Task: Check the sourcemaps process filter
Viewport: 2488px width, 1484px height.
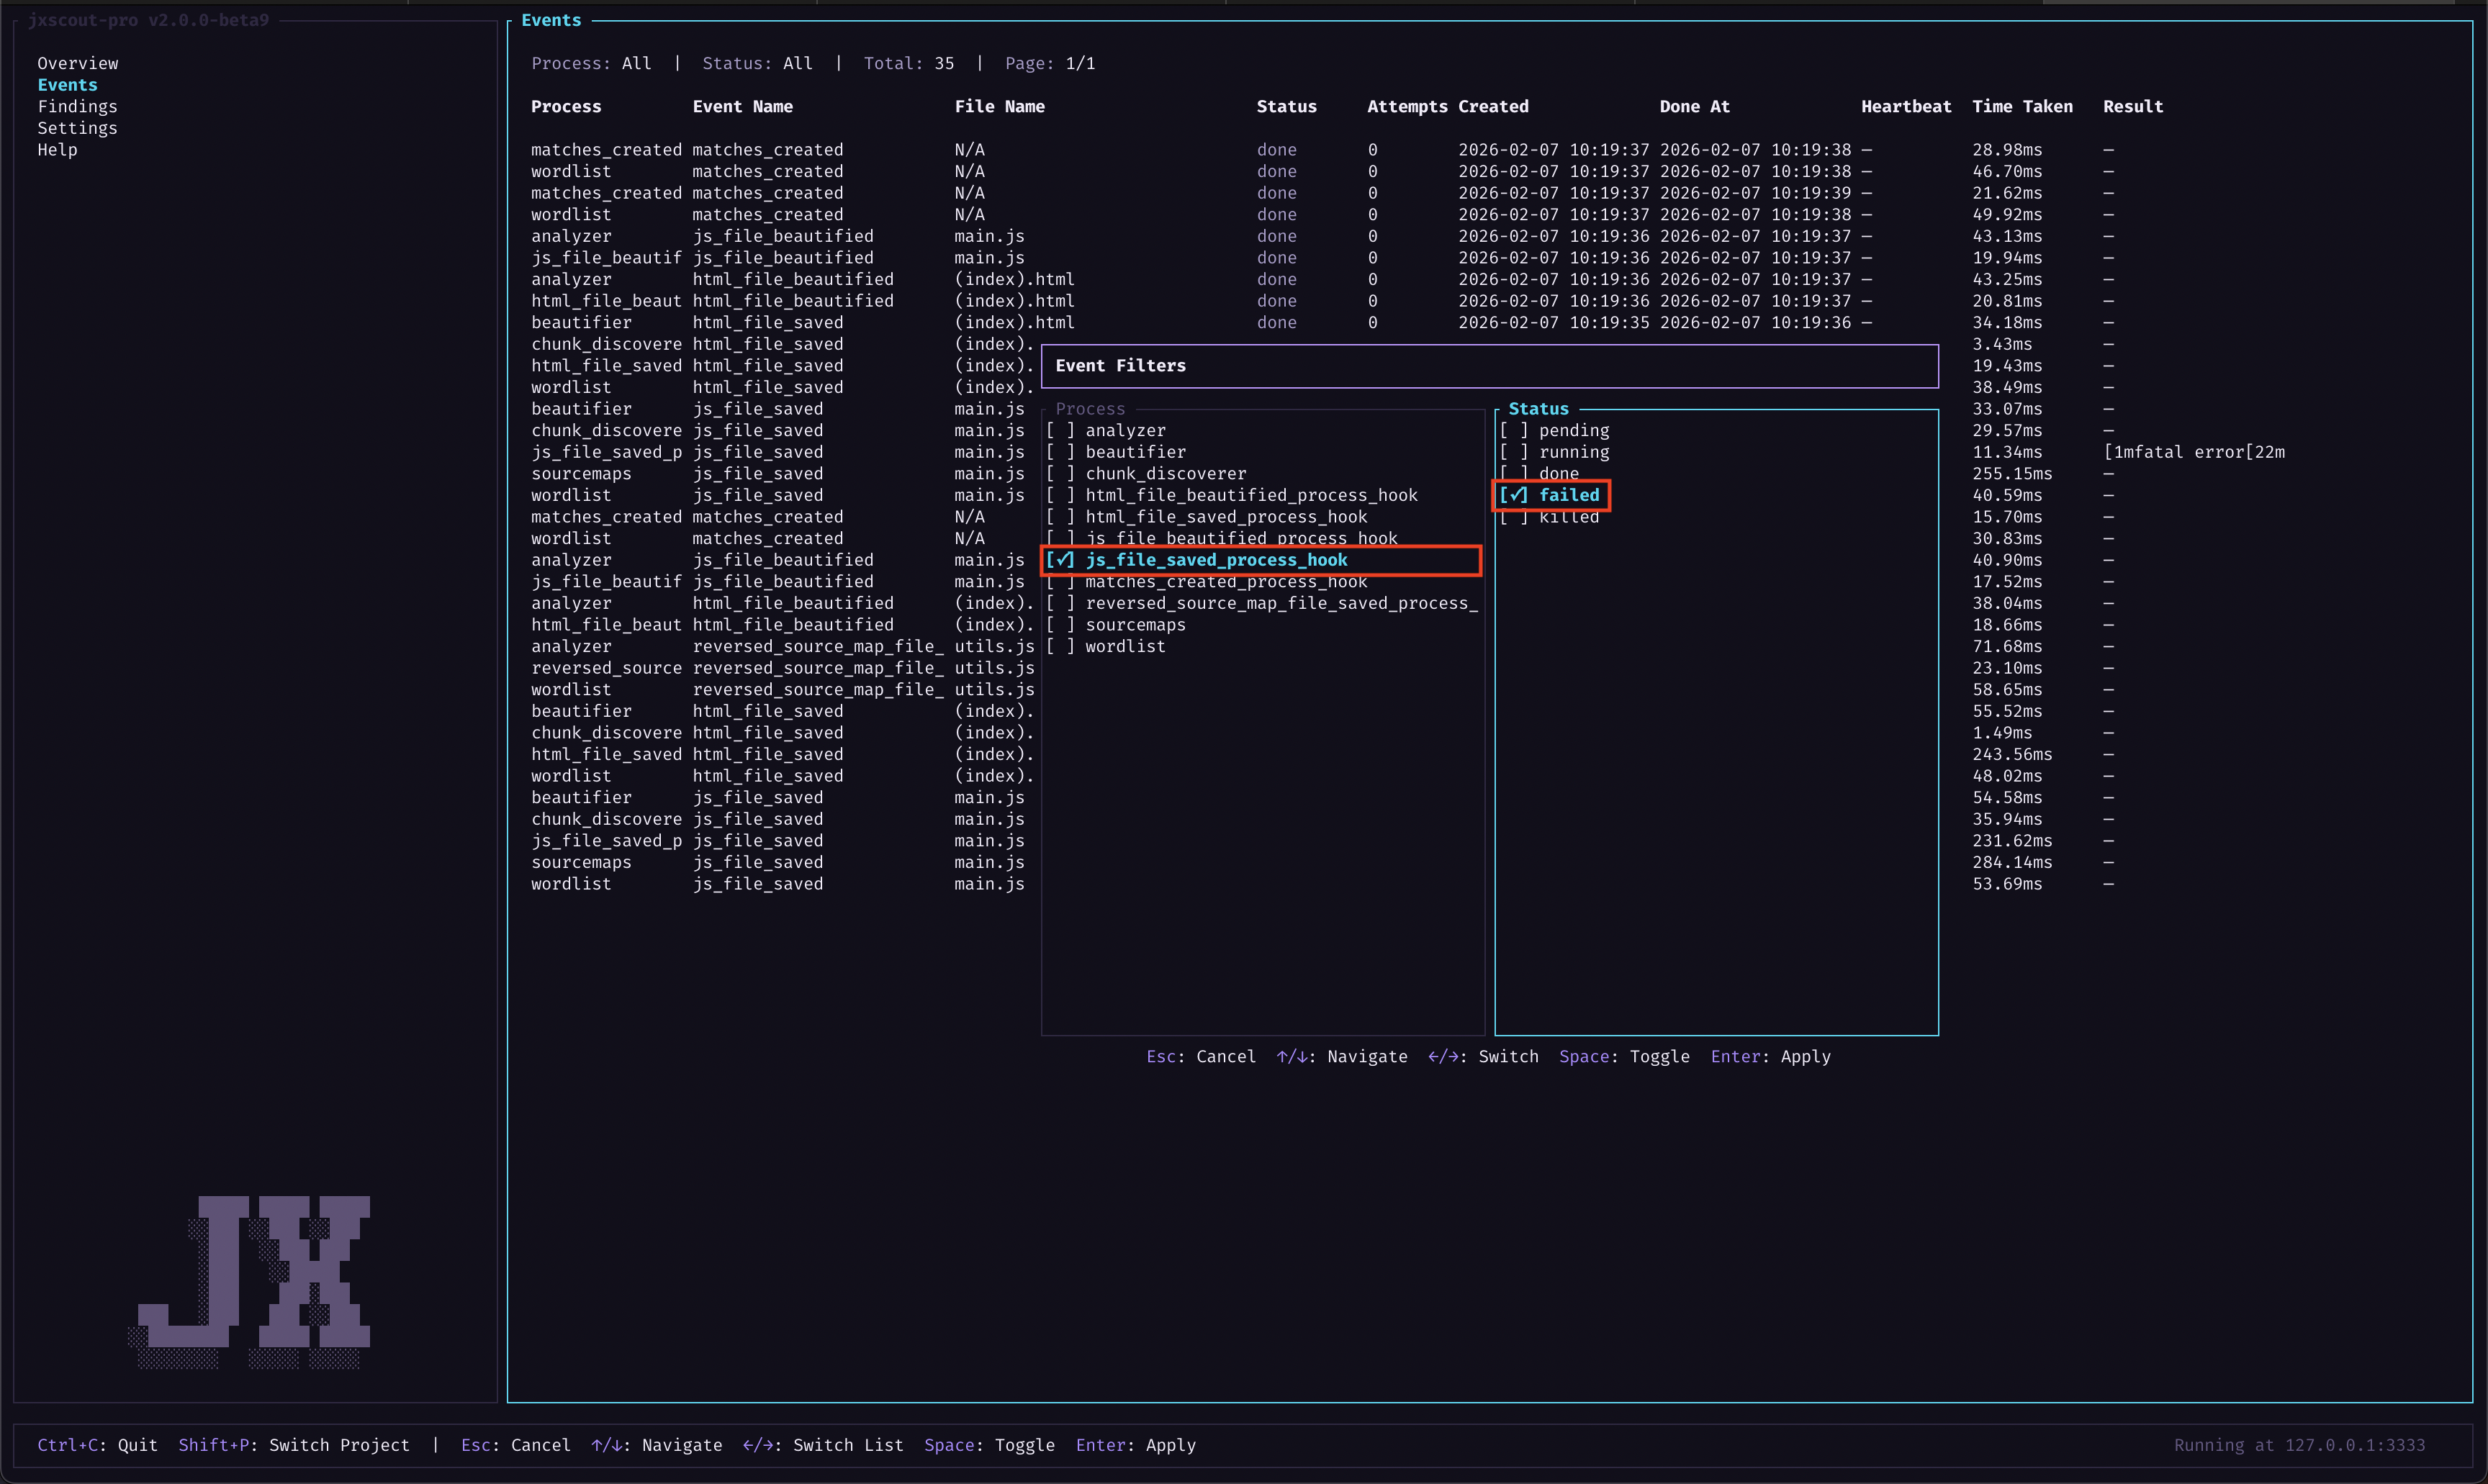Action: [x=1115, y=625]
